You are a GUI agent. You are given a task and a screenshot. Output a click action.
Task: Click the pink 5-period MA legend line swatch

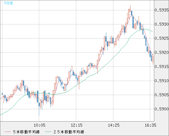[x=8, y=132]
